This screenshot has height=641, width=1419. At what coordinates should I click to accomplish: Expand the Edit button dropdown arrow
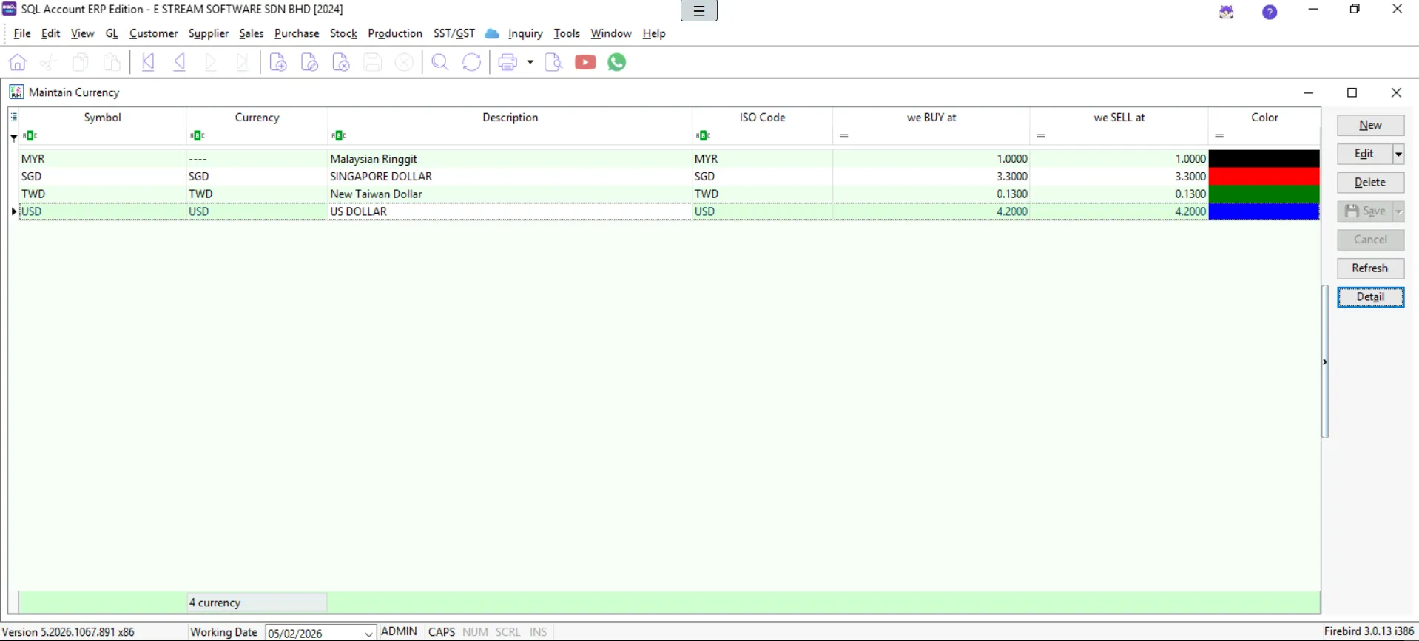[1398, 154]
